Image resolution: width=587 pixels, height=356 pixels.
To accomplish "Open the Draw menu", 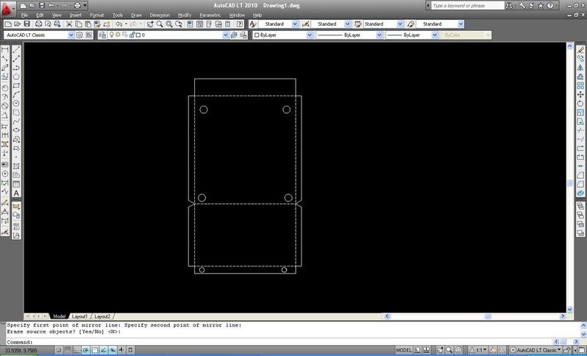I will point(136,15).
